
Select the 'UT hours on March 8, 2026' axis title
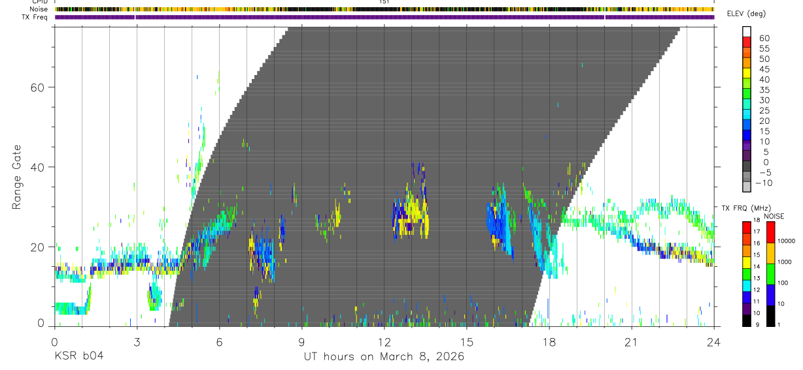click(384, 356)
